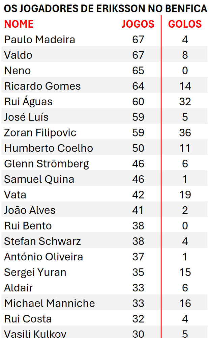Click the JOGOS column header
209x338 pixels.
coord(138,24)
